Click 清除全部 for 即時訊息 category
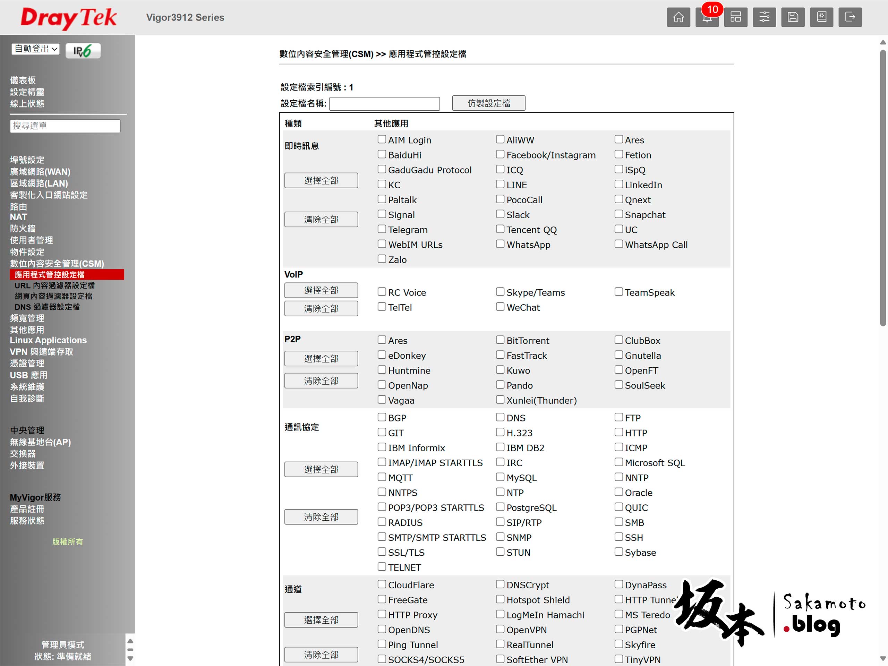 pyautogui.click(x=321, y=220)
